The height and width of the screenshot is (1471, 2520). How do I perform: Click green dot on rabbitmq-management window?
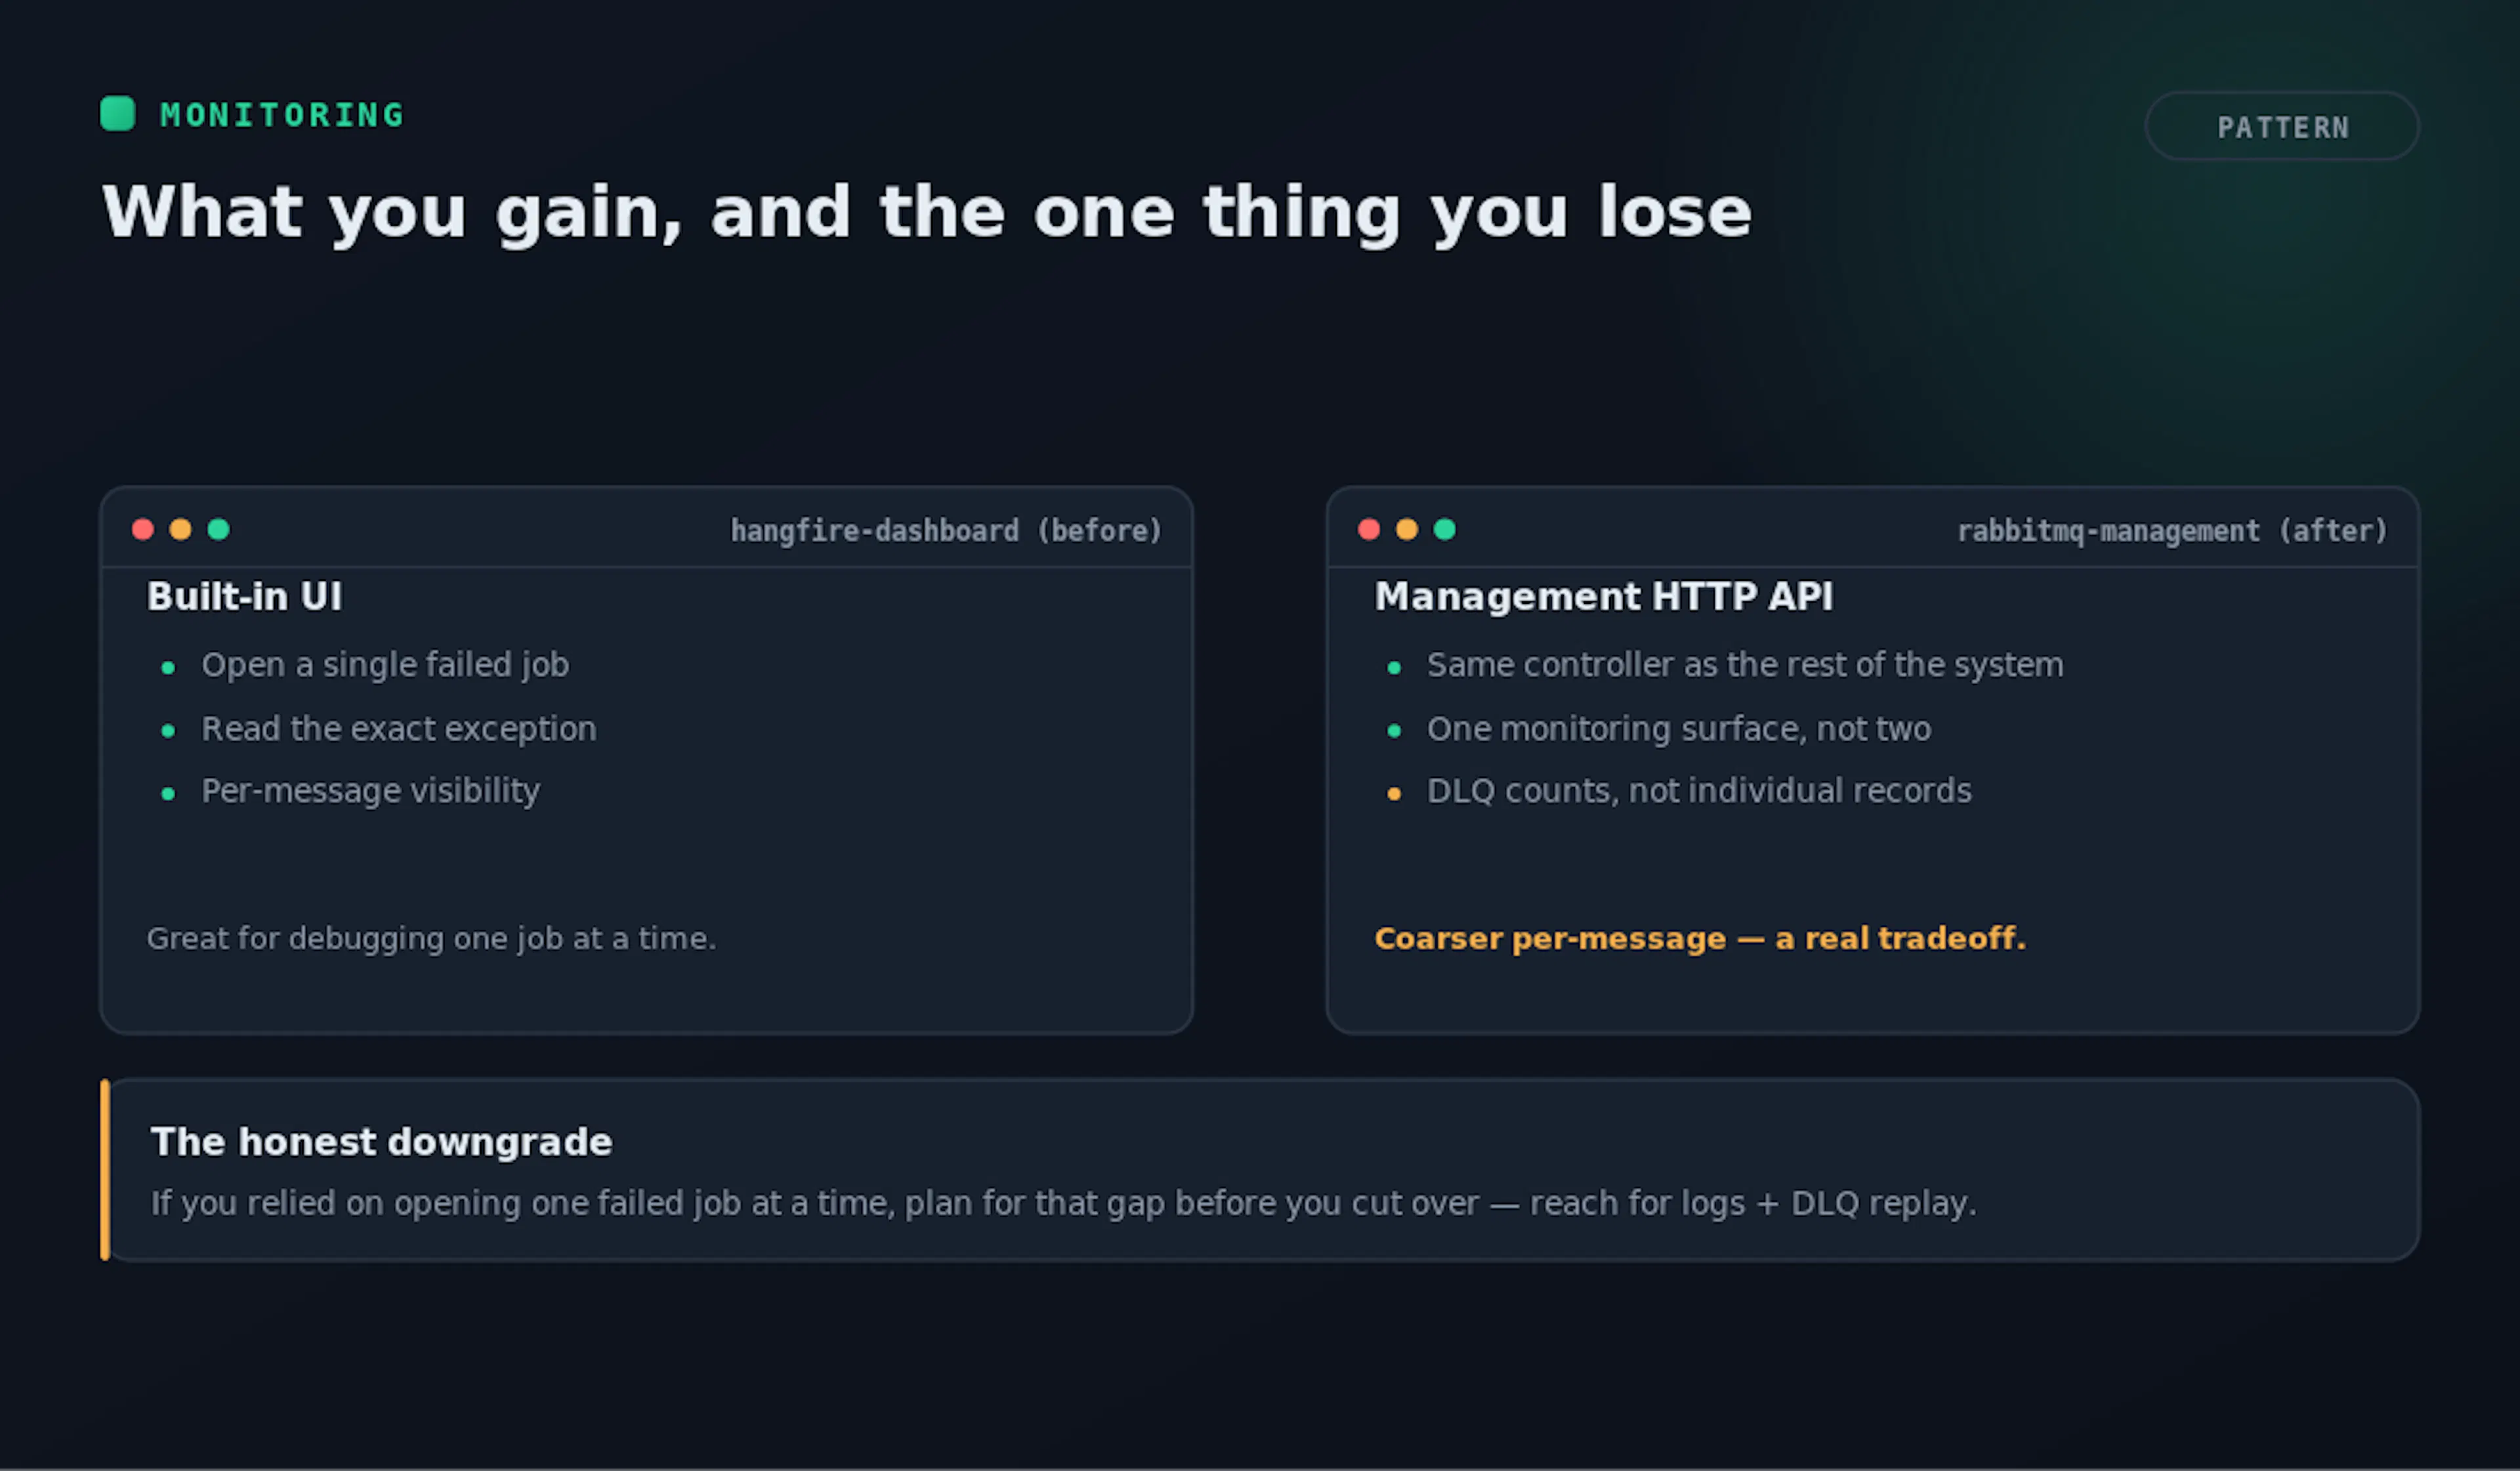1445,529
